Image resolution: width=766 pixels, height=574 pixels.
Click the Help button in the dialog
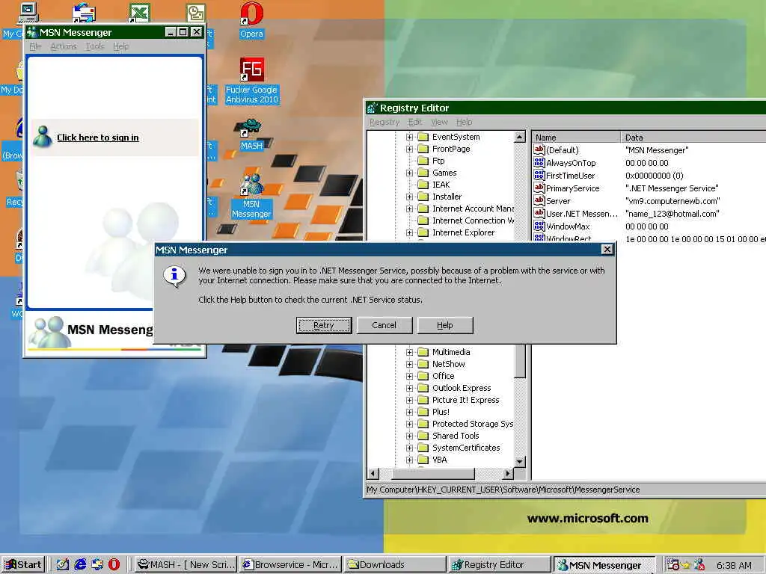444,325
